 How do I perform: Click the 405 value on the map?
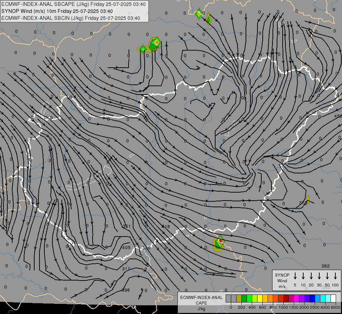(x=126, y=248)
